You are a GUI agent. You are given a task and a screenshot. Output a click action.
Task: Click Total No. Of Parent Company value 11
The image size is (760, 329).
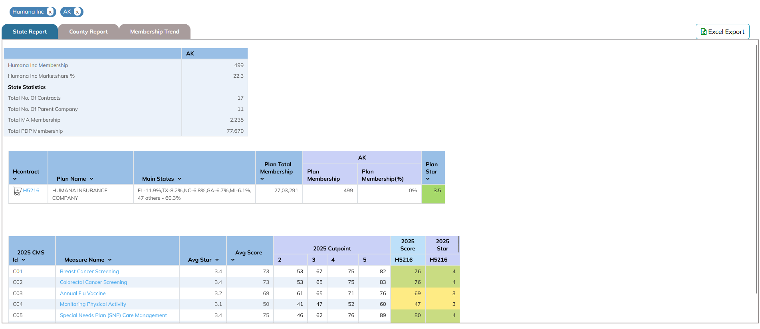point(240,109)
